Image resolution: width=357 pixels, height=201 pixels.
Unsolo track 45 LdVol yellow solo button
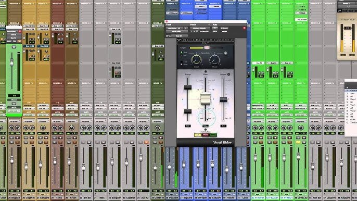[298, 143]
